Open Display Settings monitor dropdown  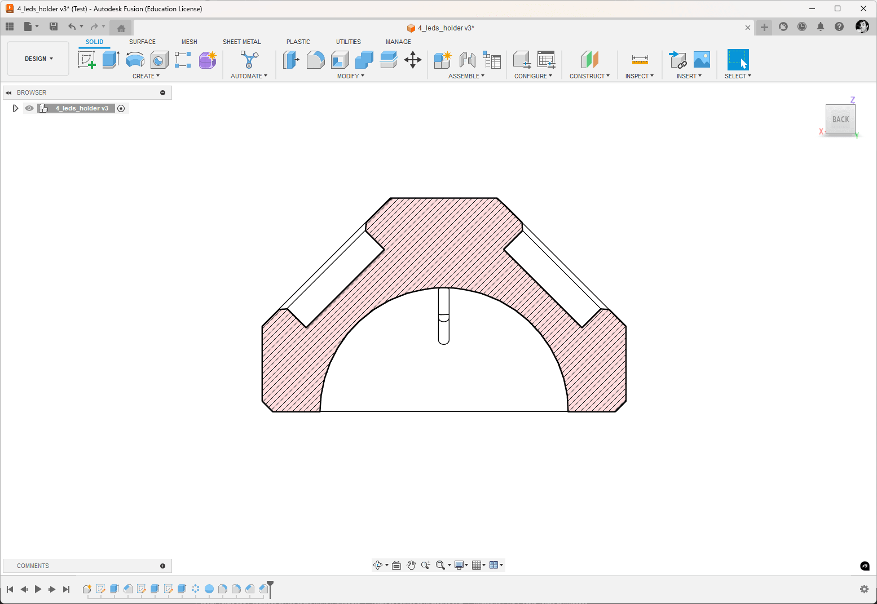click(461, 565)
